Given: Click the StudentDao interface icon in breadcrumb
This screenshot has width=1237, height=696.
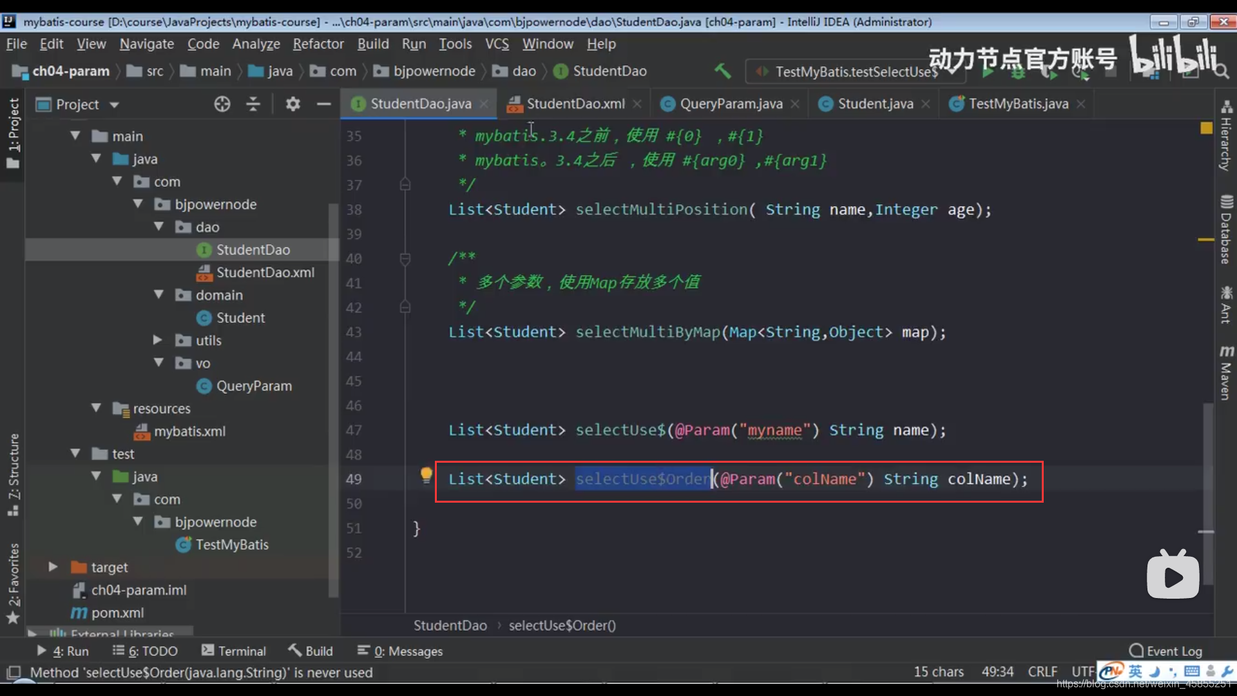Looking at the screenshot, I should pyautogui.click(x=561, y=71).
